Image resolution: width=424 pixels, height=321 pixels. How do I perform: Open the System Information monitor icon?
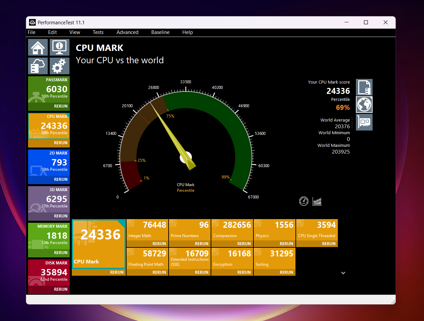tap(59, 47)
